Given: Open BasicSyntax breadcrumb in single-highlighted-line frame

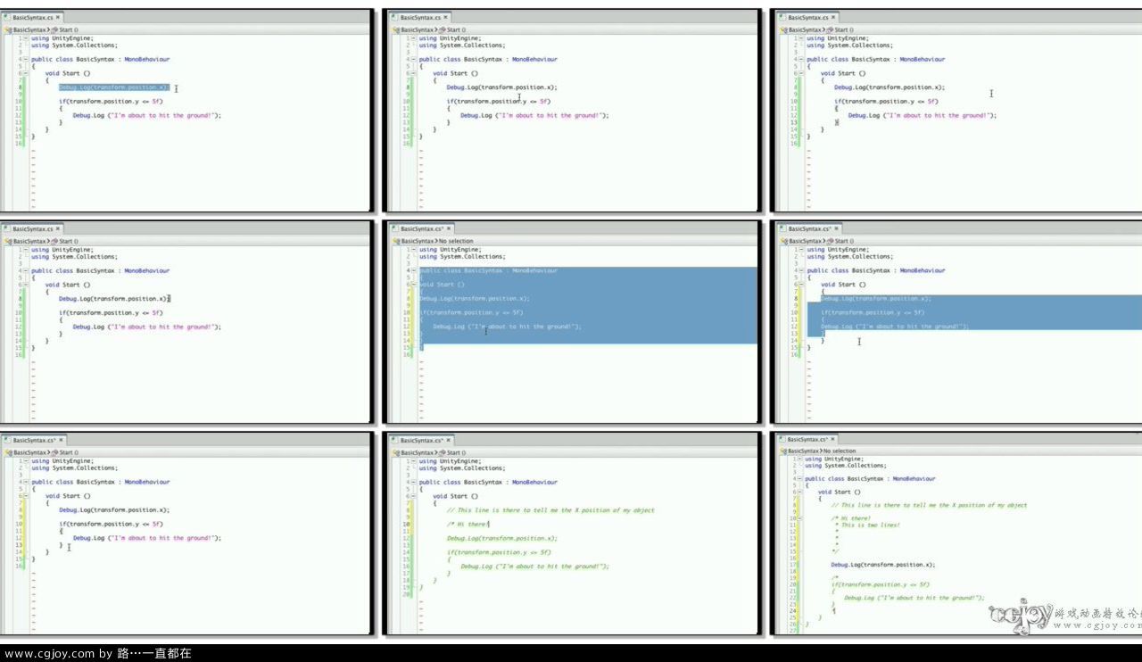Looking at the screenshot, I should tap(29, 29).
